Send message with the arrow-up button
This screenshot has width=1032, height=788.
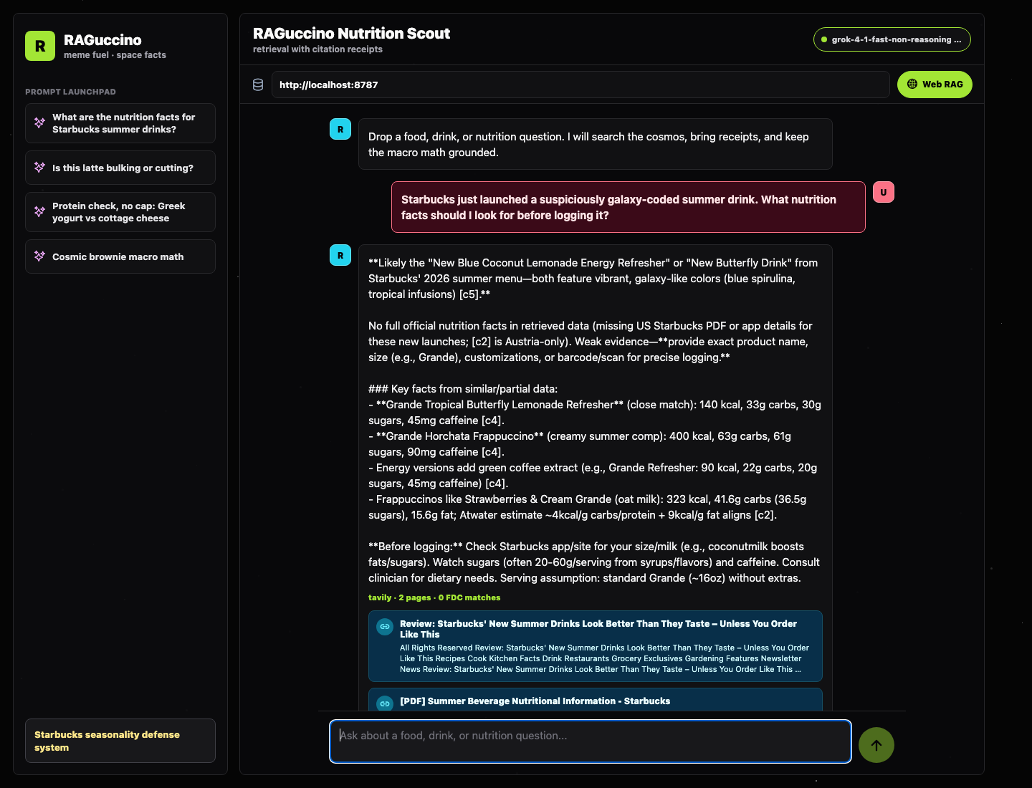[876, 745]
